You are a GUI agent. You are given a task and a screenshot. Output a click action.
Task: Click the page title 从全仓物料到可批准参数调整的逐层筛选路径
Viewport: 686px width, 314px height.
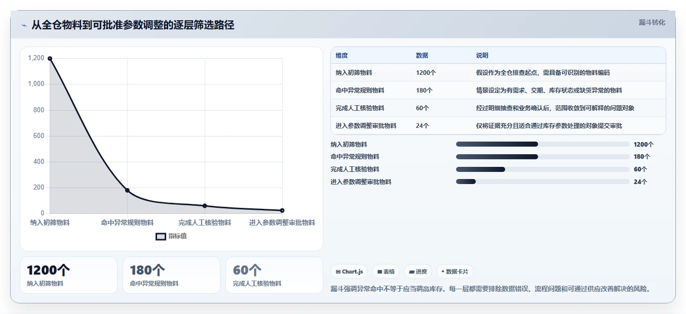(133, 25)
